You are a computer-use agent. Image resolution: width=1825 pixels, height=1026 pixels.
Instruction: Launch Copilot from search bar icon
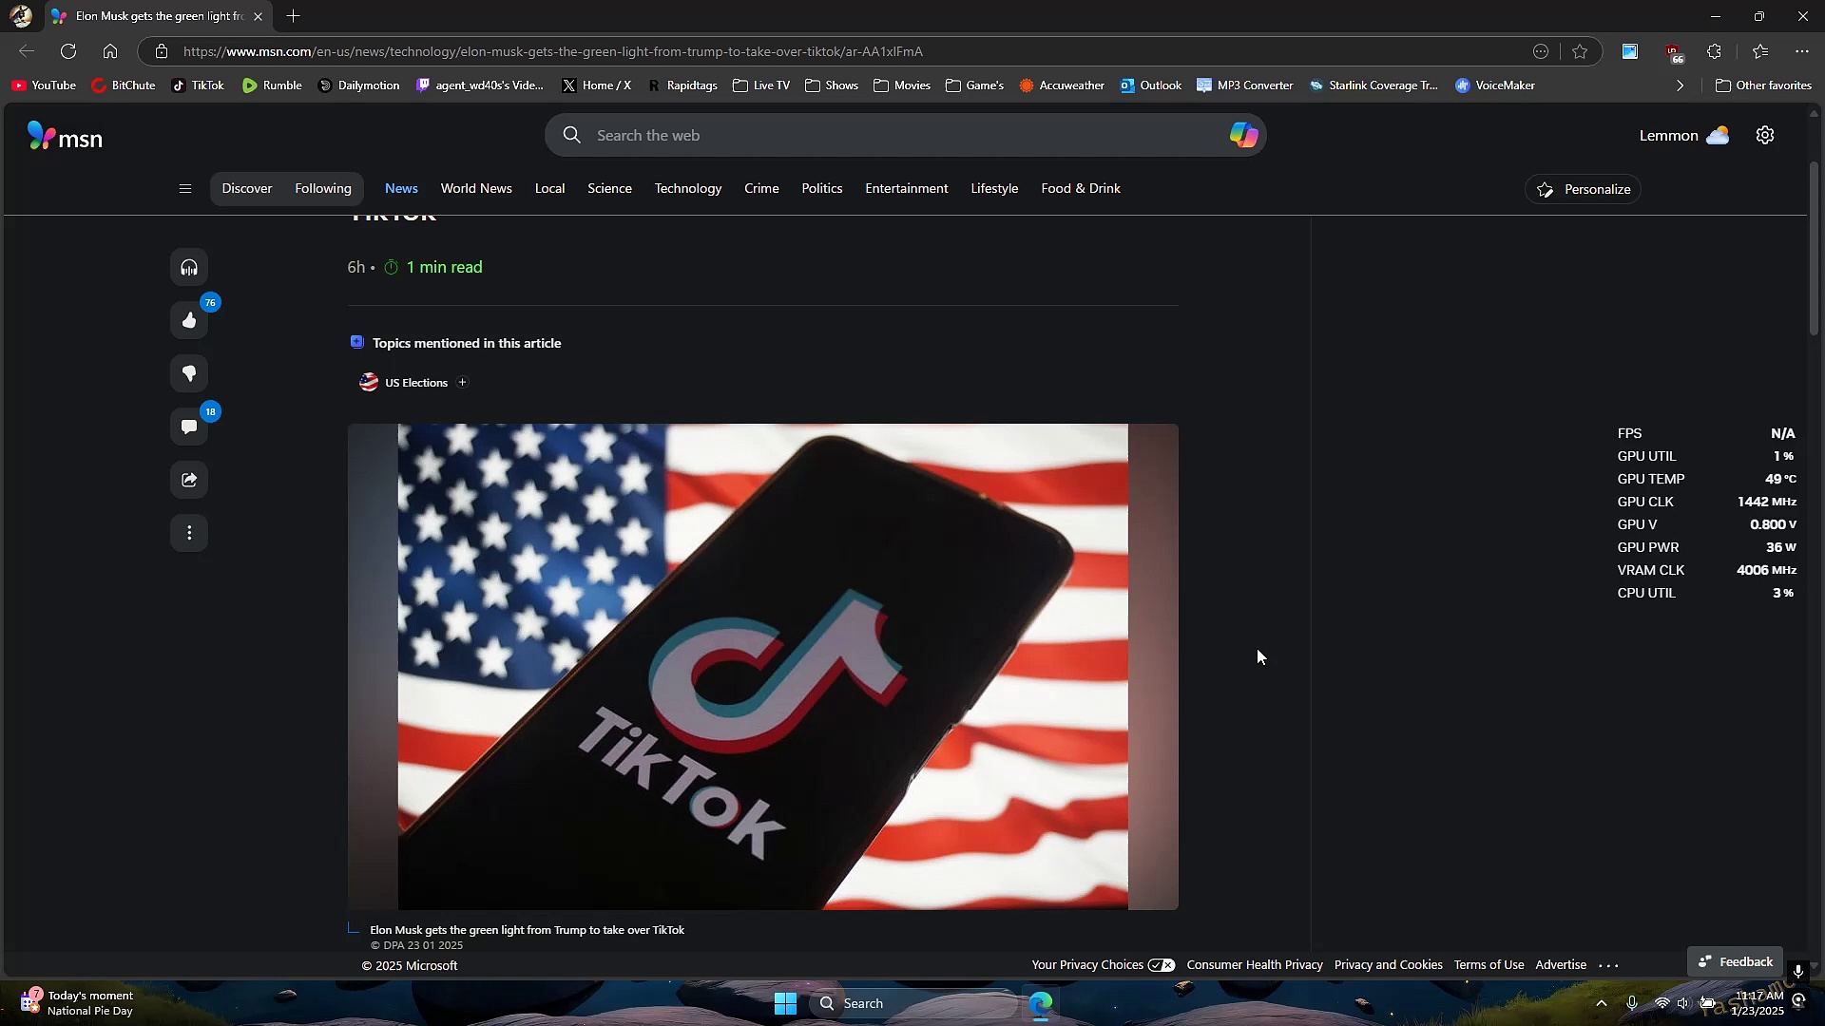(1243, 136)
